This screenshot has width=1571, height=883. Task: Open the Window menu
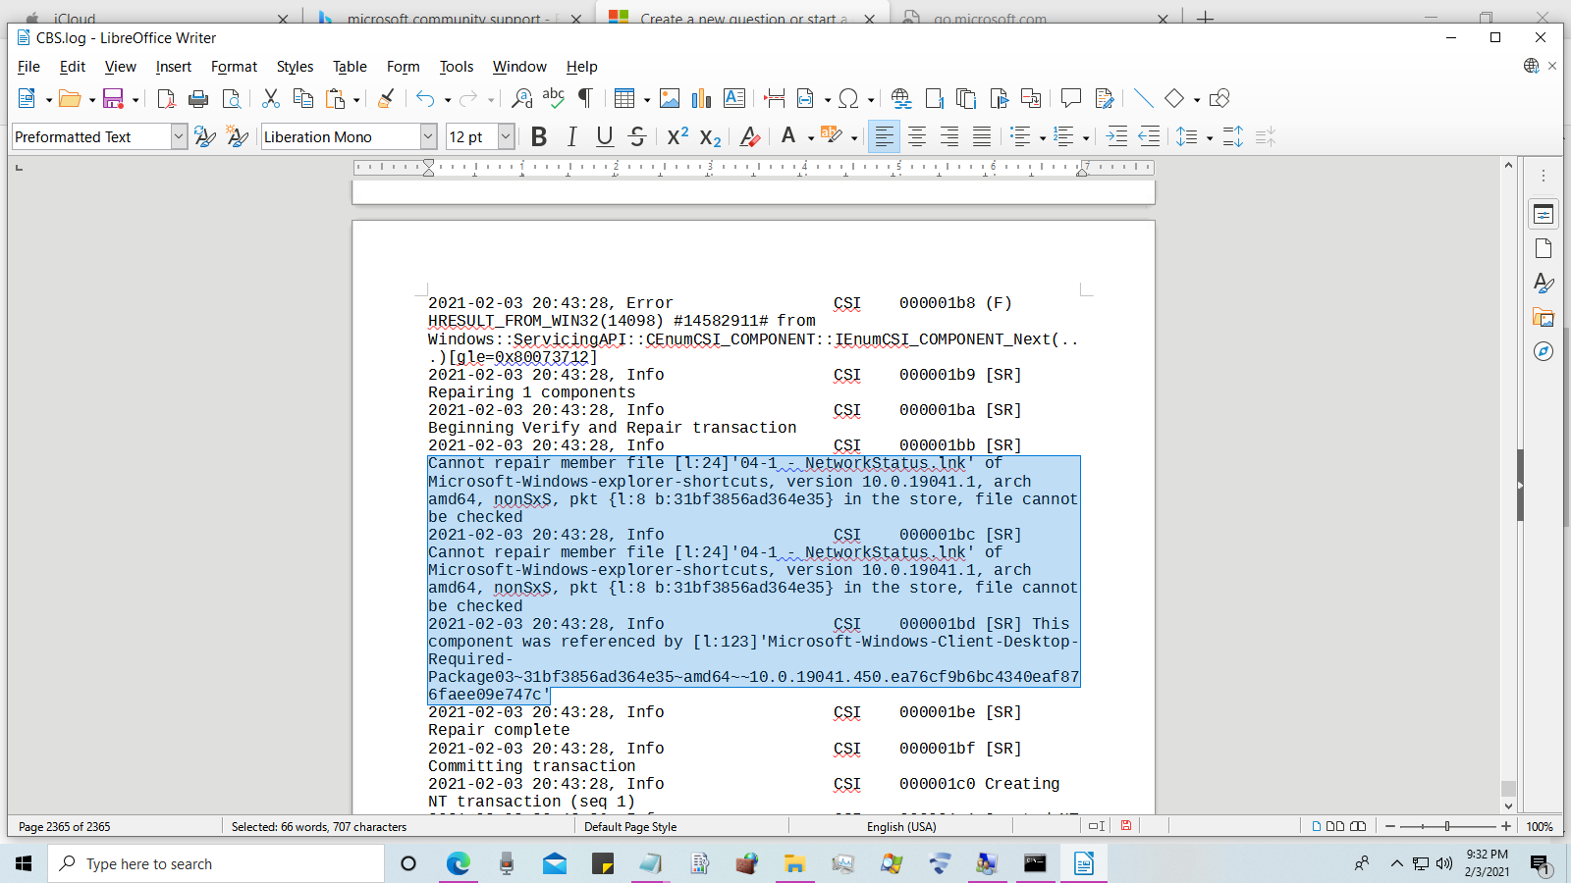pos(519,67)
